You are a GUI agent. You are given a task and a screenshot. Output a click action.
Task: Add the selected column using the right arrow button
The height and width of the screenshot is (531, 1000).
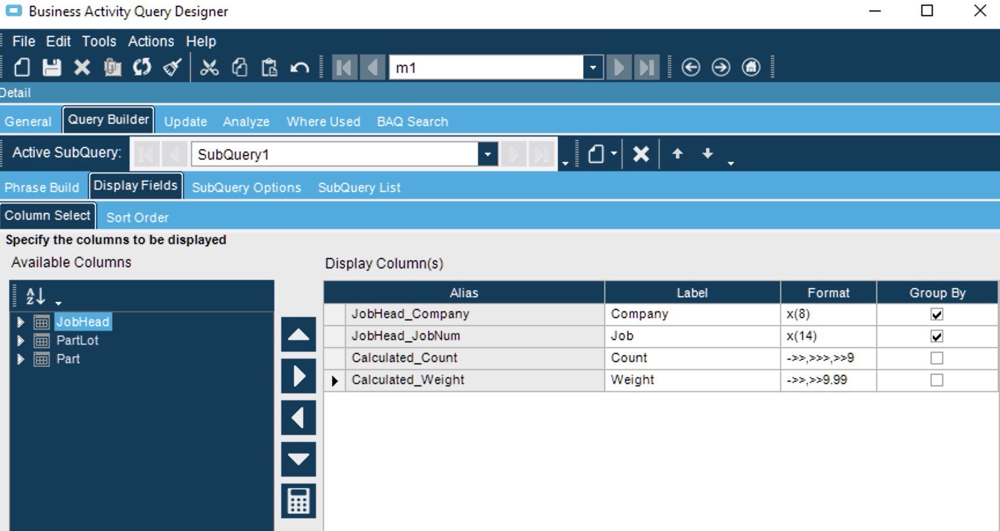click(298, 376)
